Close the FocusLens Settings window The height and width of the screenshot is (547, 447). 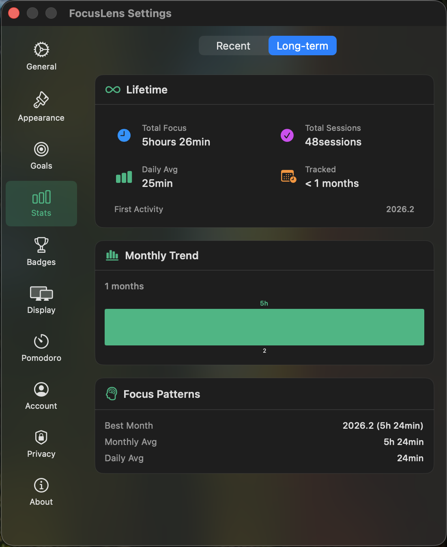click(x=14, y=13)
